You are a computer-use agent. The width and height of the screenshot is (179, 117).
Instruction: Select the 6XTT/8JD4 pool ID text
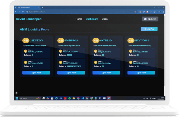click(105, 46)
